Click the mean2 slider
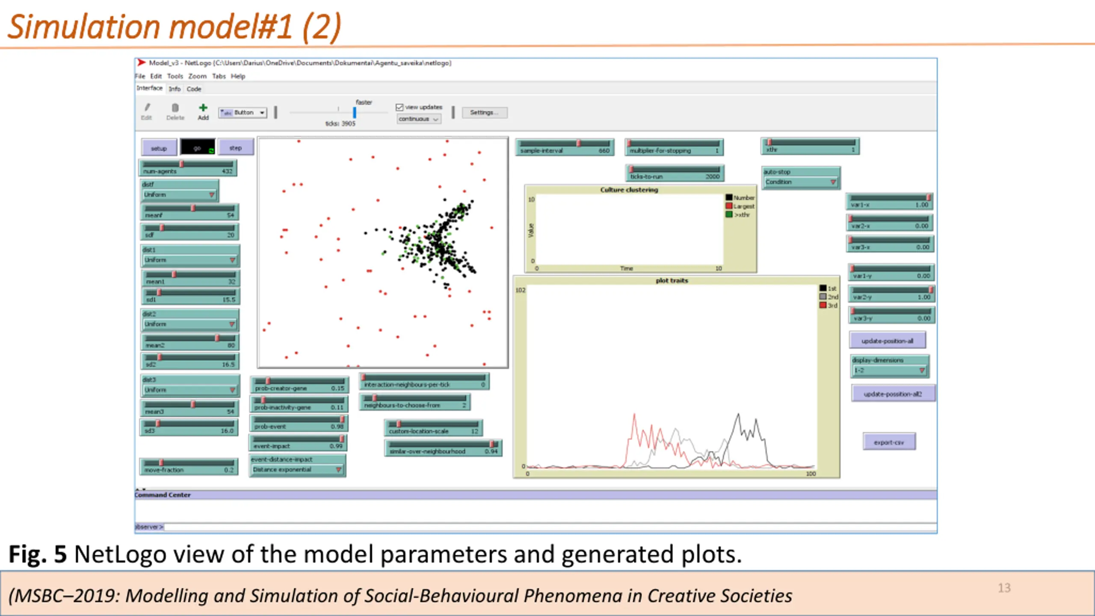Image resolution: width=1095 pixels, height=616 pixels. [x=190, y=342]
